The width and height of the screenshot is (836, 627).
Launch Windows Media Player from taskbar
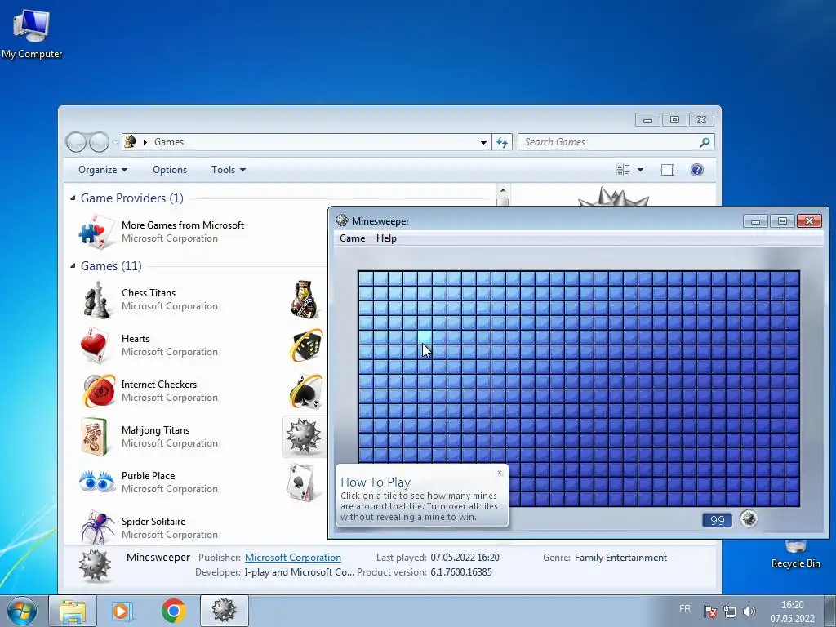click(123, 611)
